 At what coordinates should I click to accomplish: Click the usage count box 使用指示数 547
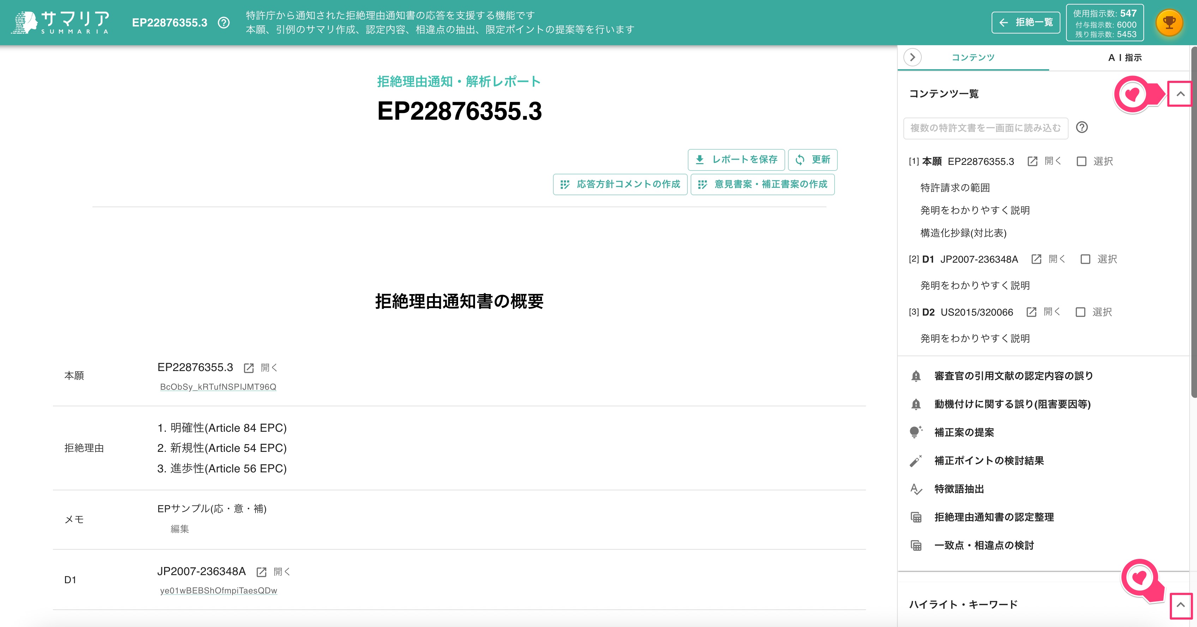pyautogui.click(x=1105, y=23)
